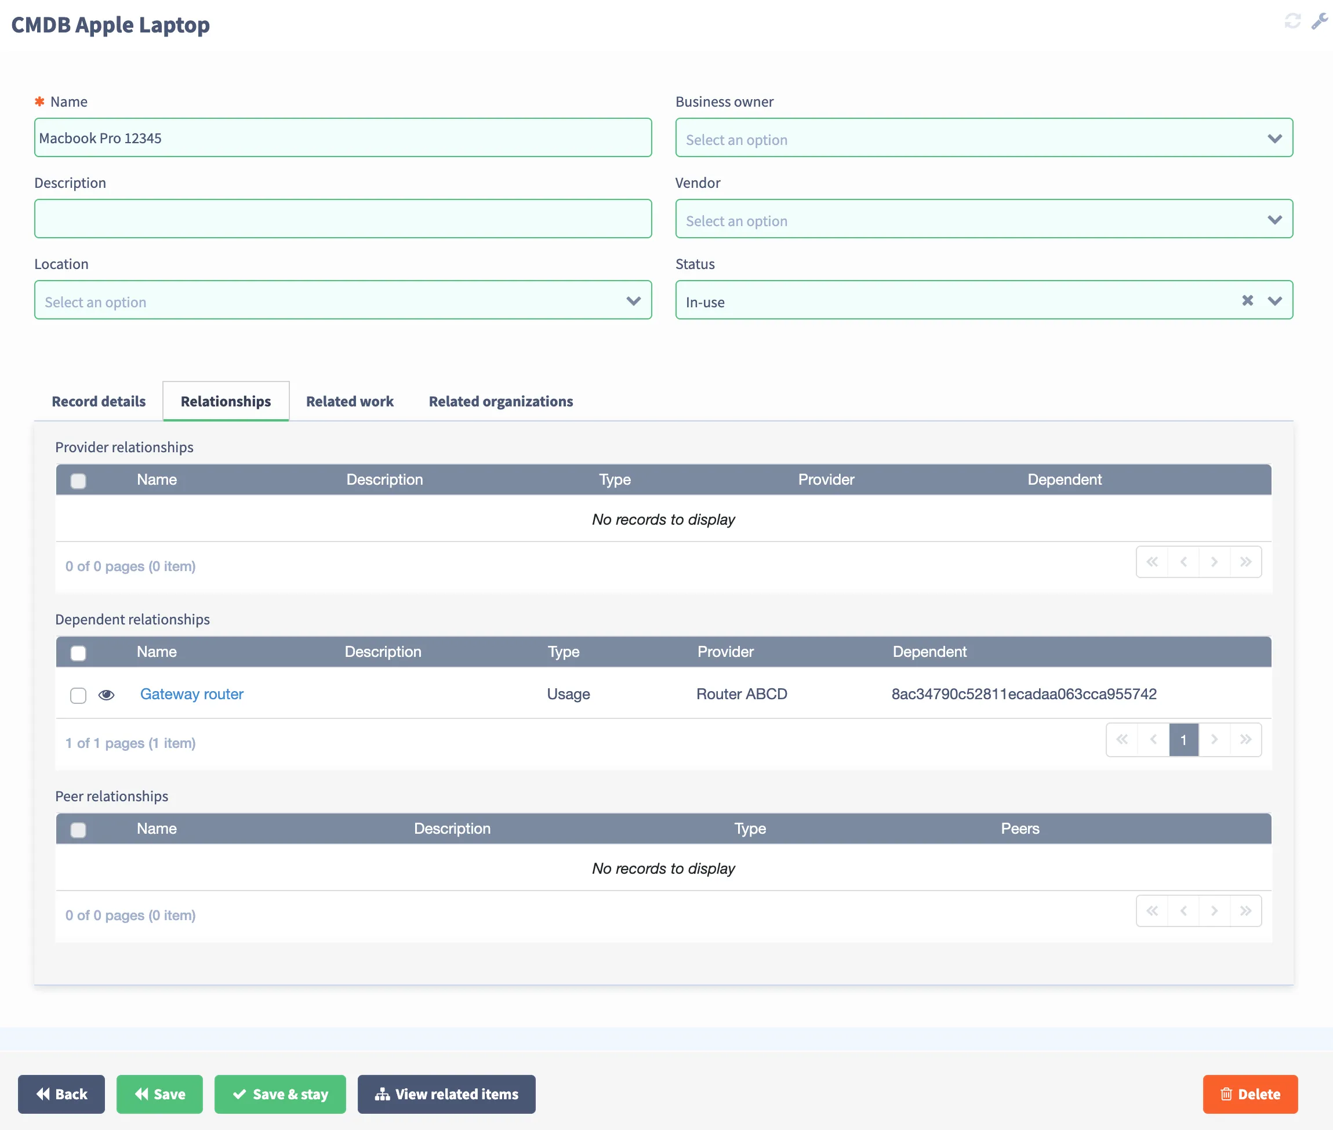Click the Save button
This screenshot has width=1333, height=1130.
point(159,1094)
